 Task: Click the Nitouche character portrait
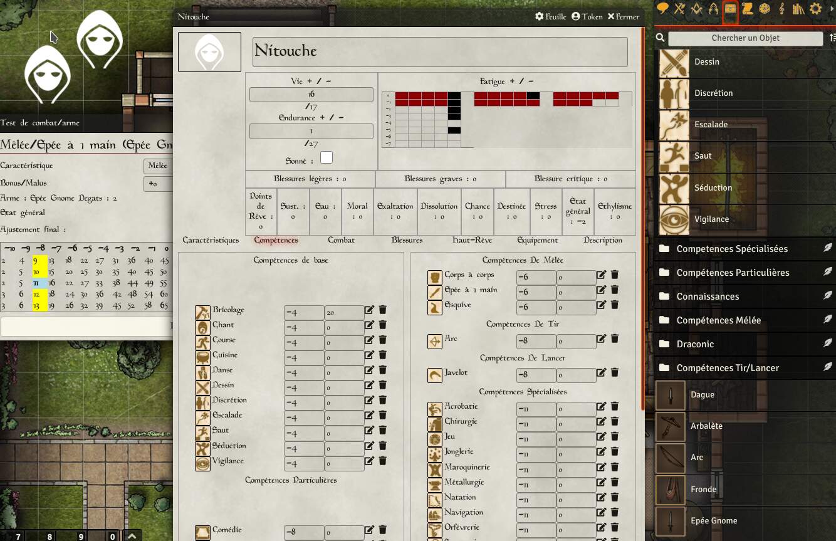point(209,52)
